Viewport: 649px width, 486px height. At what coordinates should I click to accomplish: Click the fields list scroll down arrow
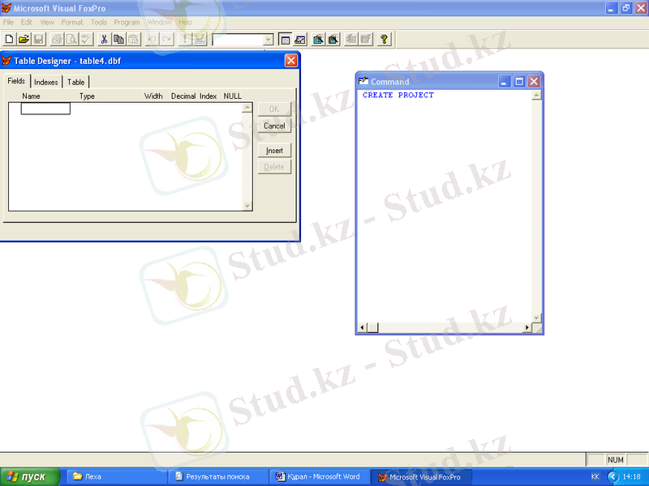(x=247, y=206)
